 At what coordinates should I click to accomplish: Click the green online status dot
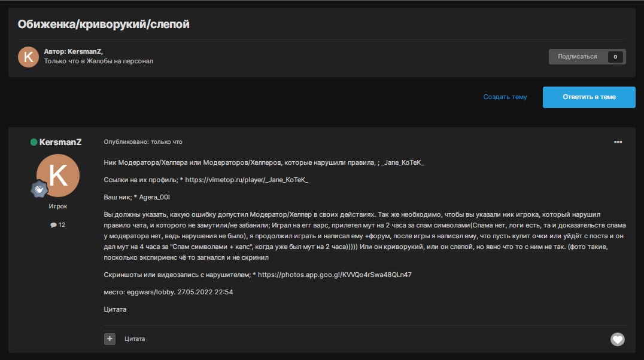34,142
